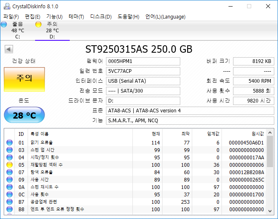
Task: Click blue status icon for attribute 09
Action: point(9,179)
